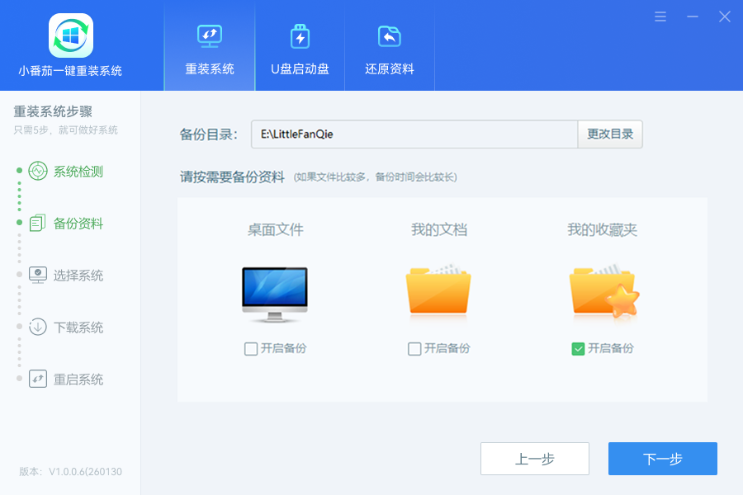Go back with the 上一步 button

pos(535,459)
